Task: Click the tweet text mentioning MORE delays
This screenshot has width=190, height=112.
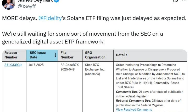Action: coord(95,18)
